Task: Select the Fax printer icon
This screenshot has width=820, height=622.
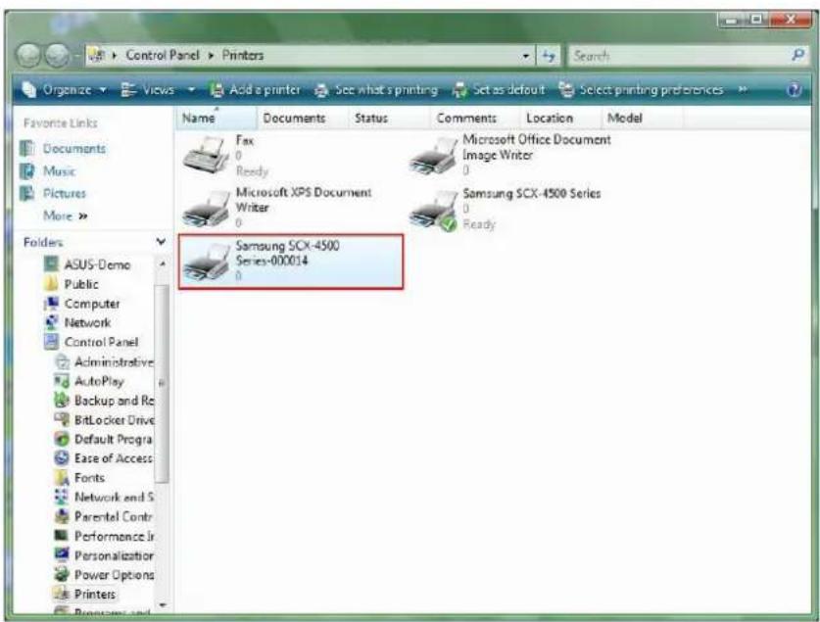Action: point(206,155)
